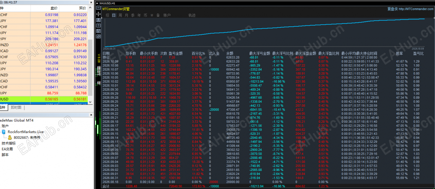Click the 总手数 column header
The height and width of the screenshot is (189, 435).
click(130, 53)
